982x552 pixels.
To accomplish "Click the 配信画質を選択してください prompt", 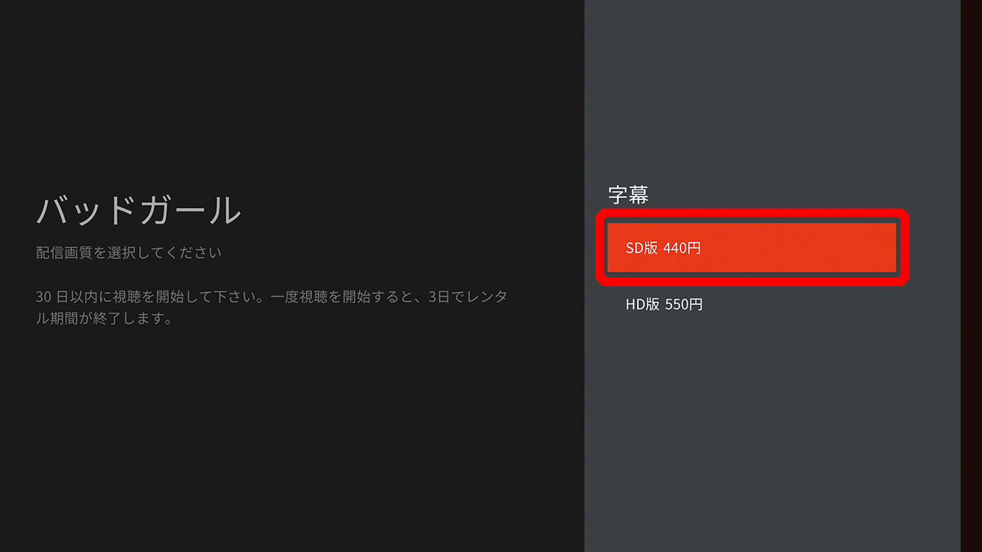I will pyautogui.click(x=129, y=253).
